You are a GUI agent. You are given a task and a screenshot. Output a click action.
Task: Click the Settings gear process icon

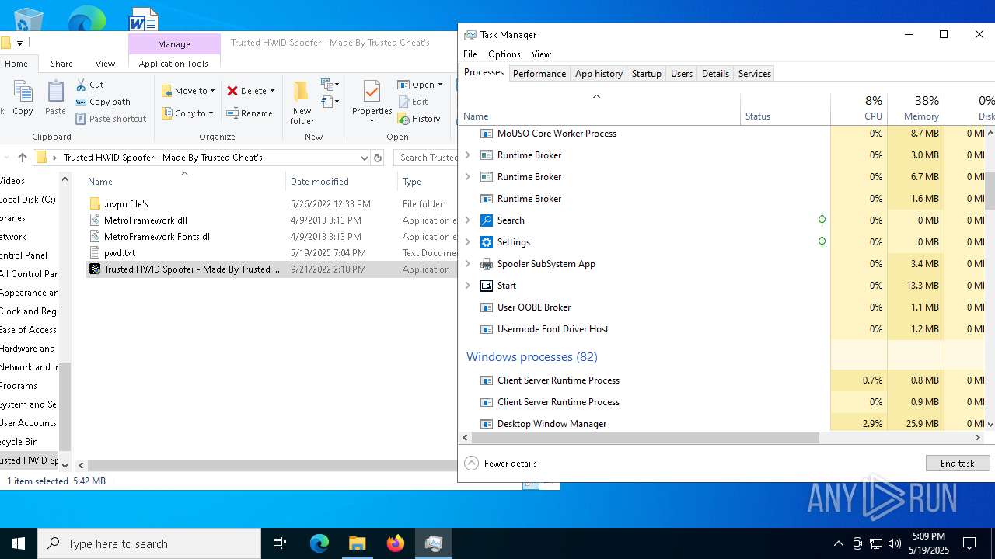coord(487,242)
